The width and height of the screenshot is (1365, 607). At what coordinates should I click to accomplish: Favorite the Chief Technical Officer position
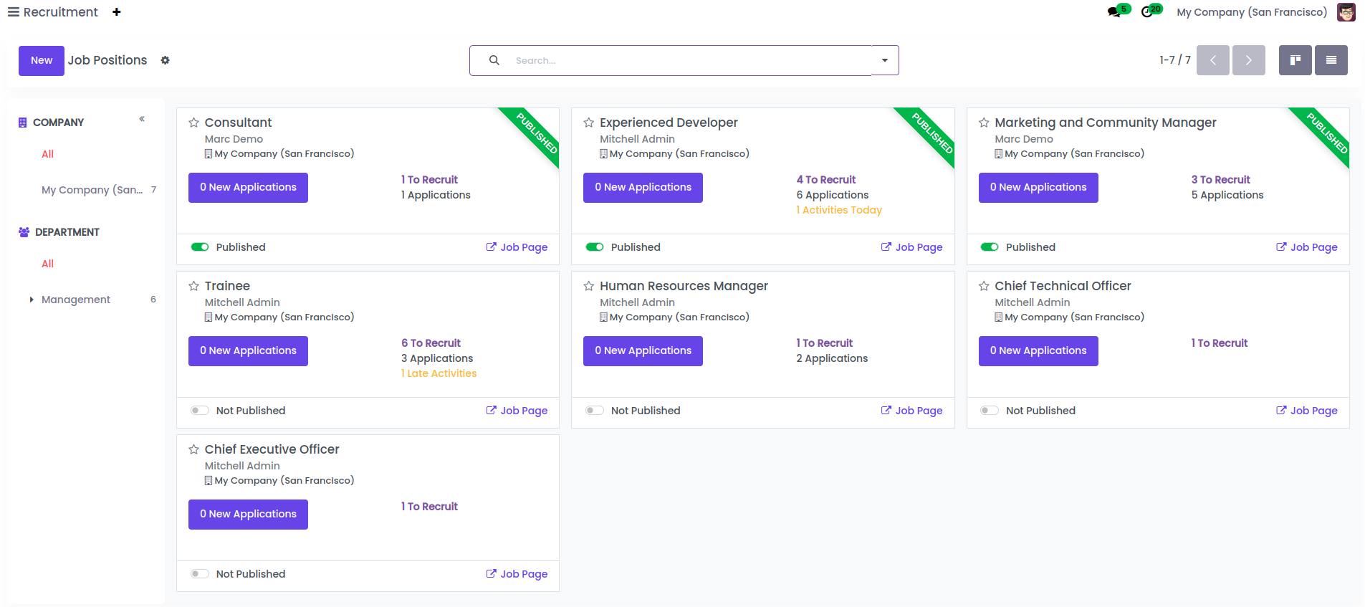(984, 286)
